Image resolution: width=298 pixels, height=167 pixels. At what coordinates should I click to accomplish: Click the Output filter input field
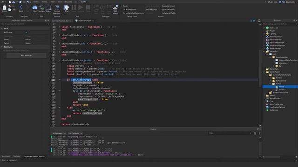pyautogui.click(x=230, y=133)
